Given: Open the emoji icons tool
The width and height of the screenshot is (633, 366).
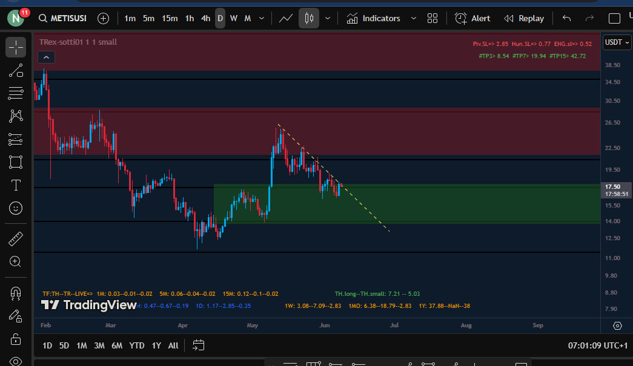Looking at the screenshot, I should (x=16, y=208).
